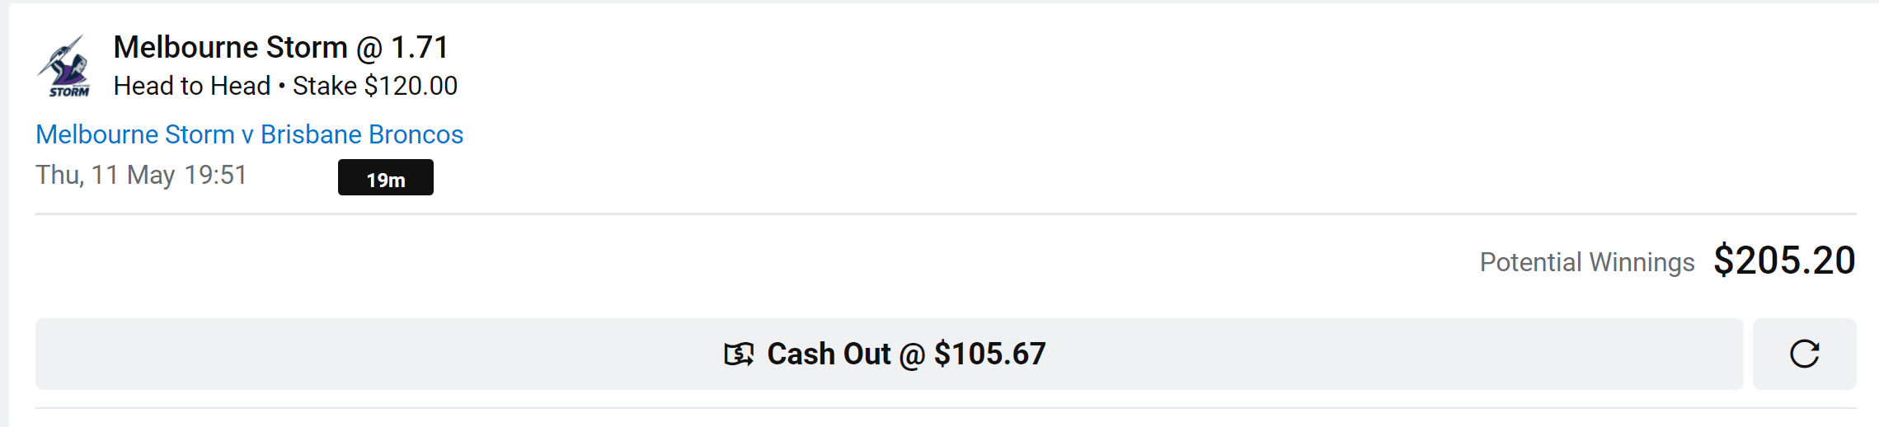
Task: Click the 19:51 start time
Action: click(x=215, y=175)
